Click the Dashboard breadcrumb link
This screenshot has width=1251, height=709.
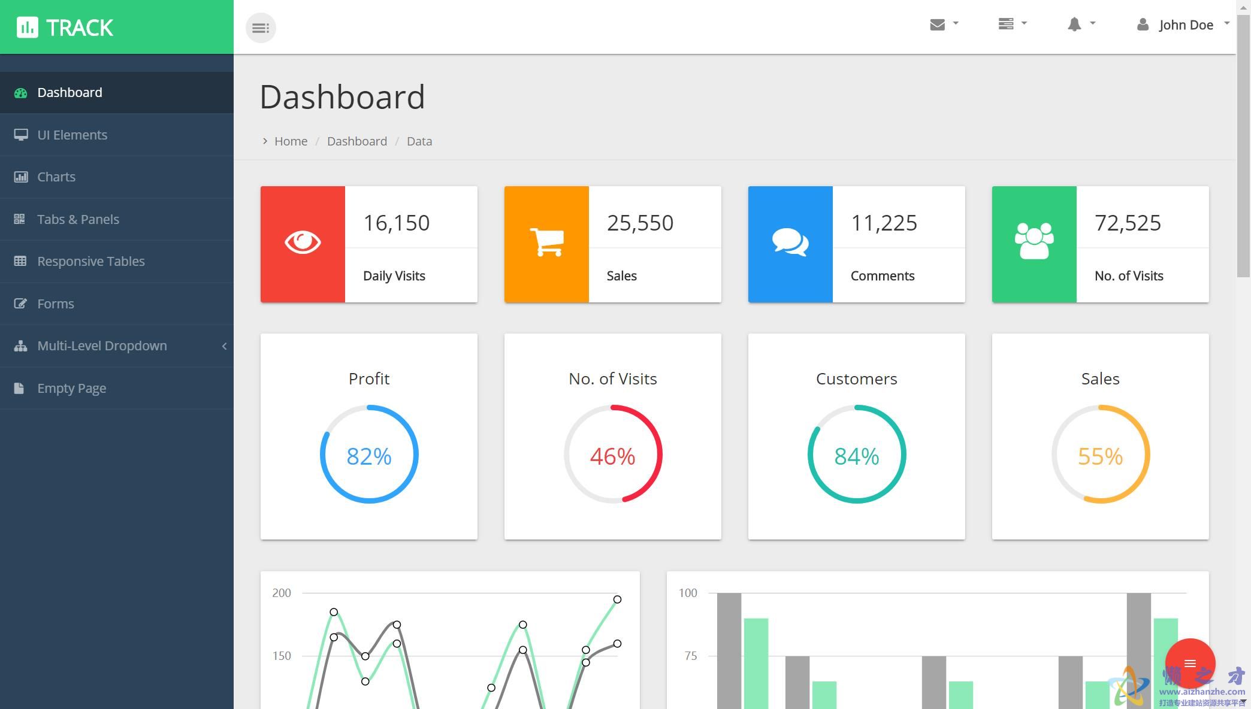356,141
